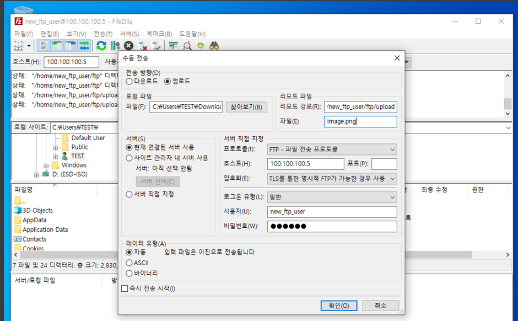Screen dimensions: 518x321
Task: Click the disconnect from server icon
Action: pos(142,46)
